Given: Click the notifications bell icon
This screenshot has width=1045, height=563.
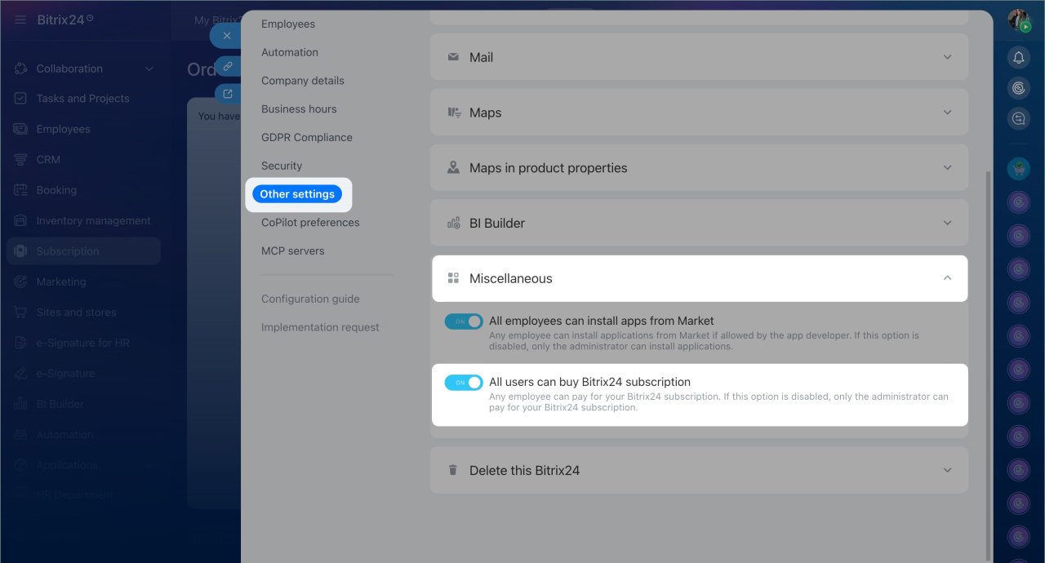Looking at the screenshot, I should click(1018, 57).
